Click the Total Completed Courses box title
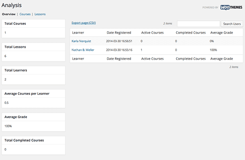The height and width of the screenshot is (160, 245). click(x=24, y=140)
